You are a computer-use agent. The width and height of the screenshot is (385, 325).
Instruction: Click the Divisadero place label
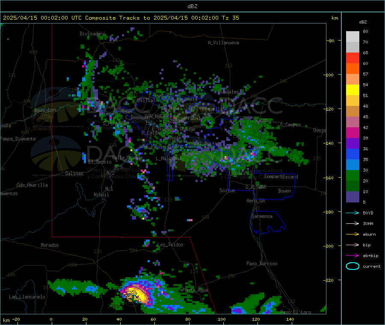(92, 34)
